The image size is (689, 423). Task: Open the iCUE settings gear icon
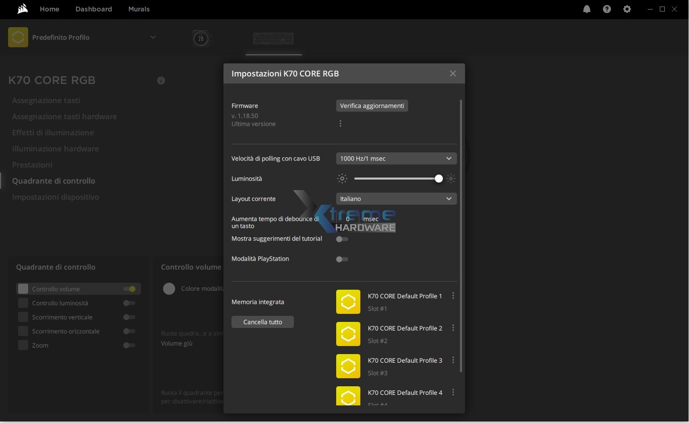(627, 9)
